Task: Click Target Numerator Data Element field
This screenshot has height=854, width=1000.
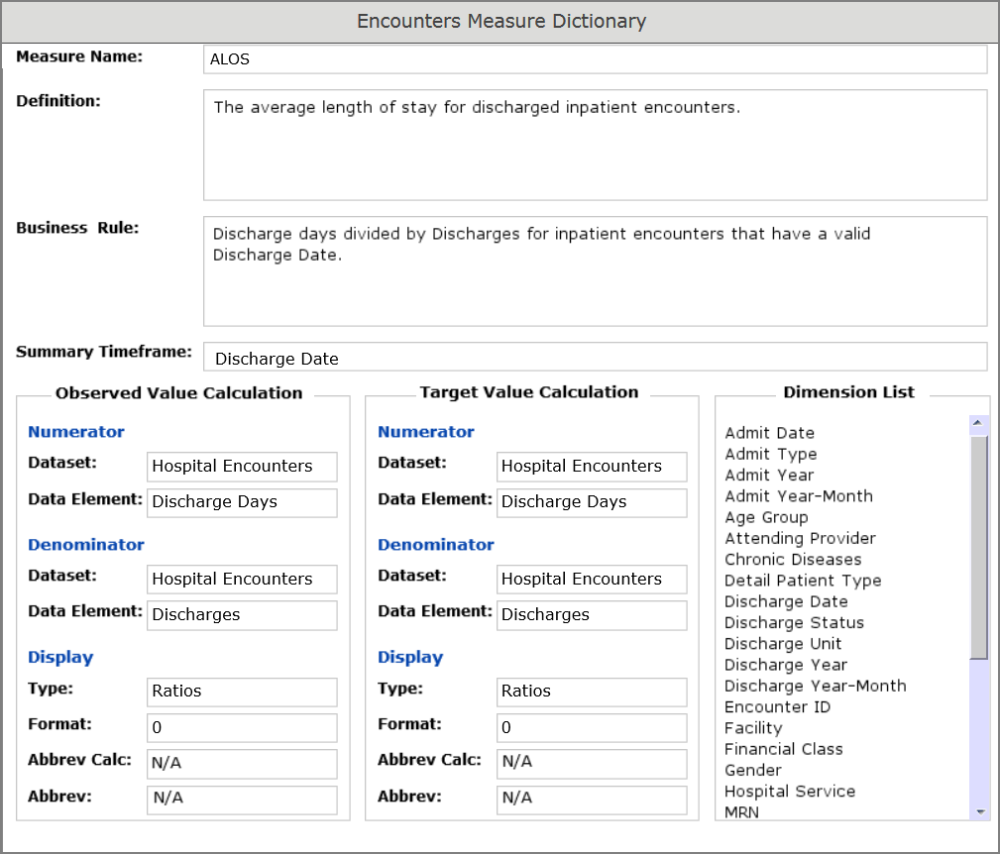Action: pos(591,502)
